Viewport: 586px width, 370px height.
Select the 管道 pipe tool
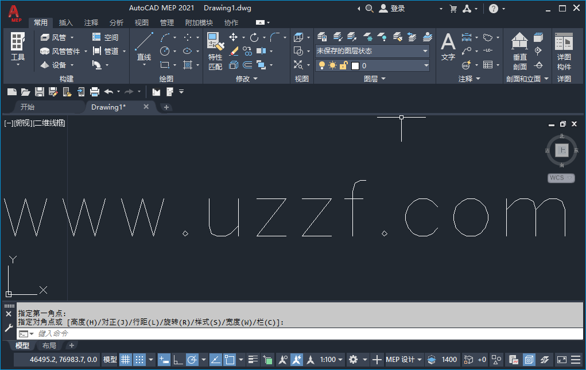(x=106, y=50)
